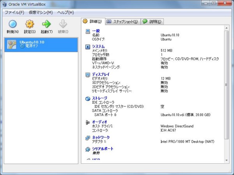Open Settings (設定) gear icon
The image size is (234, 175).
pos(30,24)
